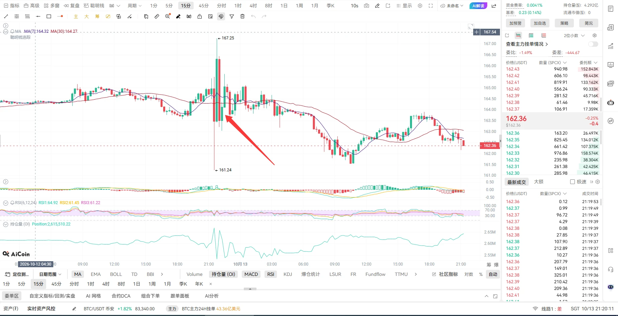Open the chart type candlestick dropdown
This screenshot has height=316, width=618.
coord(115,6)
